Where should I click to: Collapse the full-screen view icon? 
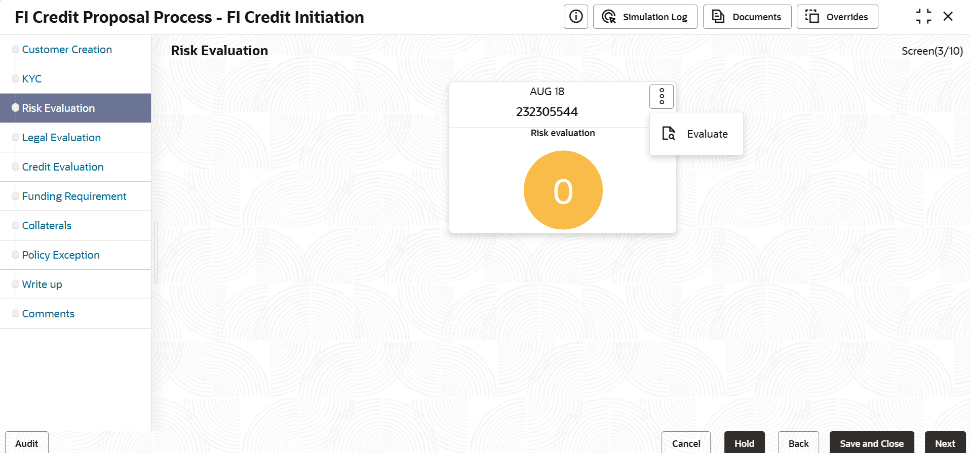click(x=923, y=17)
